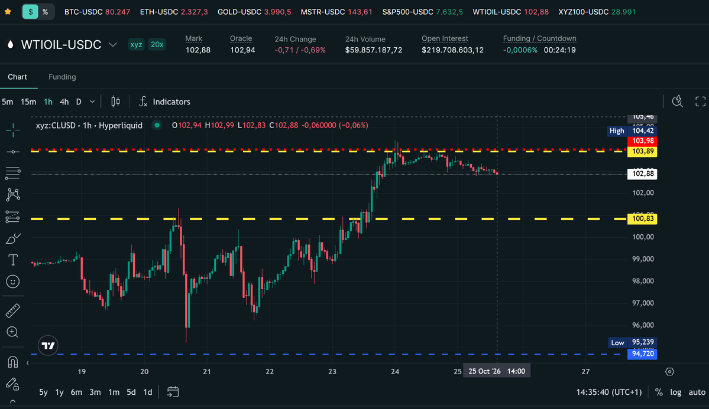Open GOLD-USDC ticker in top bar

pyautogui.click(x=254, y=12)
